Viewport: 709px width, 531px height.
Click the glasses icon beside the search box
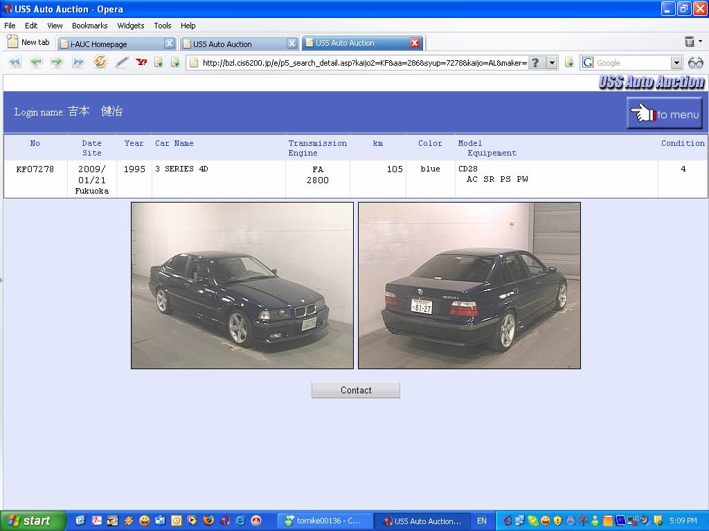point(695,63)
